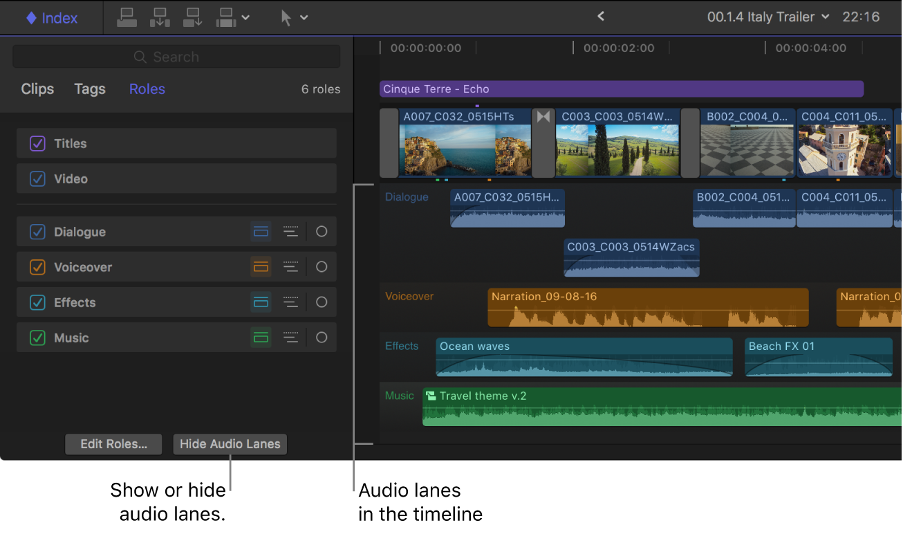Disable the Video role checkbox
The height and width of the screenshot is (534, 903).
click(x=37, y=178)
